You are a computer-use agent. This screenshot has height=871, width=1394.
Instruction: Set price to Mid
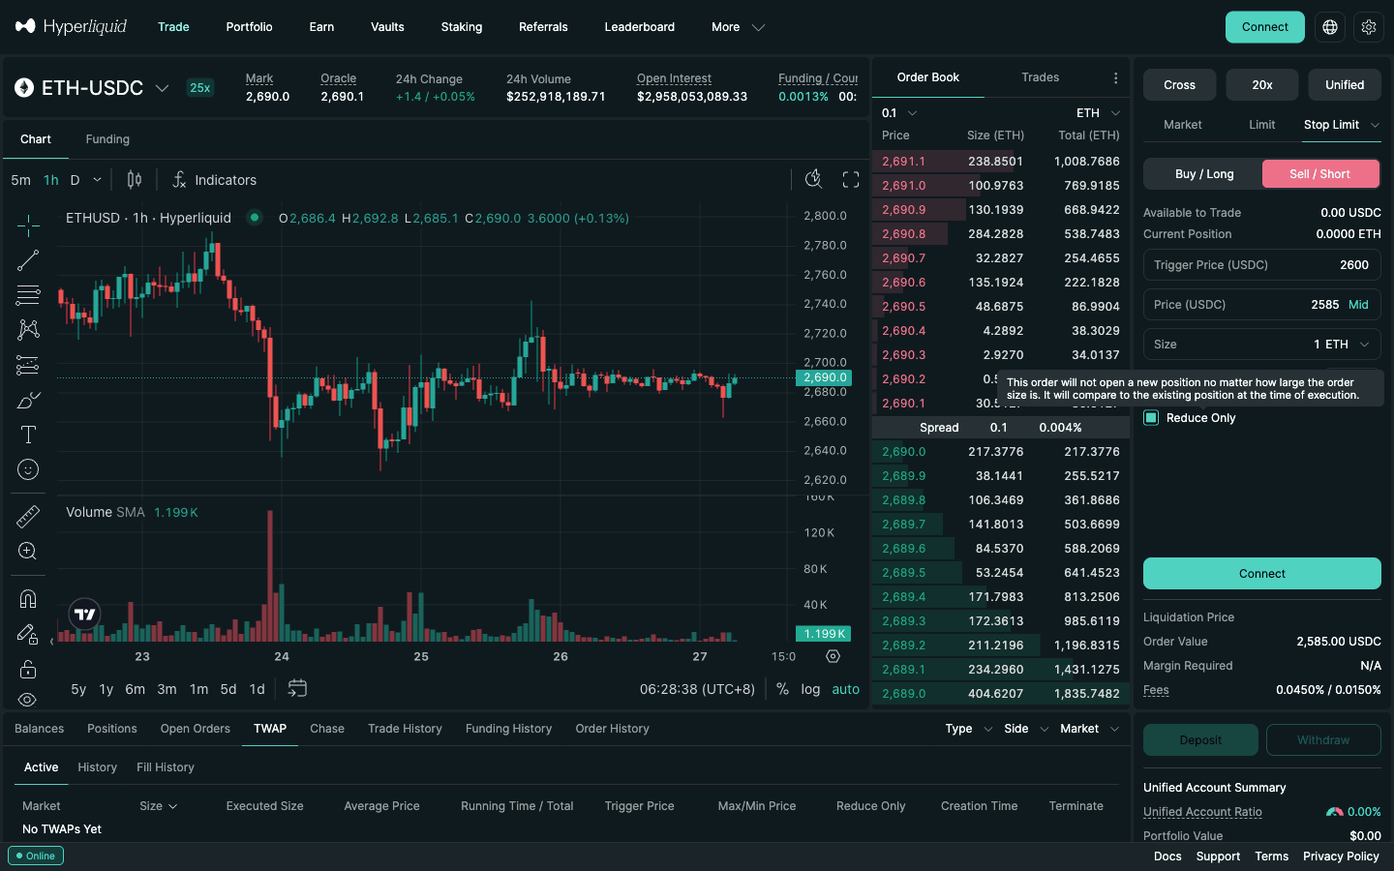tap(1359, 305)
